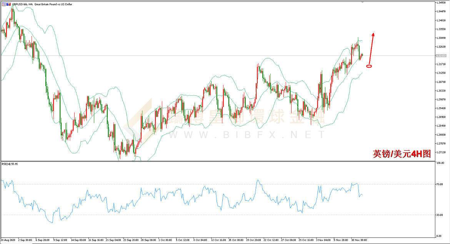Select the red upward arrow drawing
Screen dimensions: 450x244
(x=371, y=48)
